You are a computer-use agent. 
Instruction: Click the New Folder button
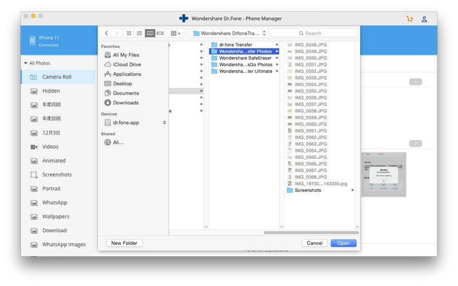tap(124, 243)
